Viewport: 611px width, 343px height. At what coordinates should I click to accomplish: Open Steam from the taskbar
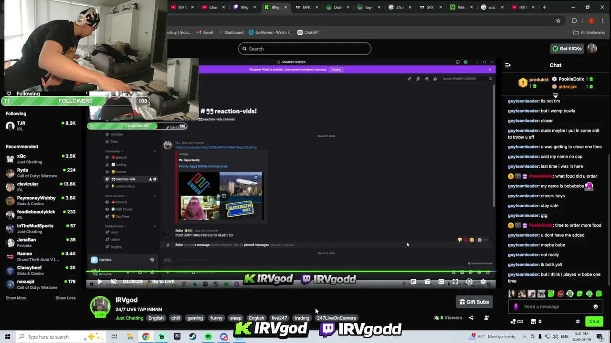tap(192, 337)
